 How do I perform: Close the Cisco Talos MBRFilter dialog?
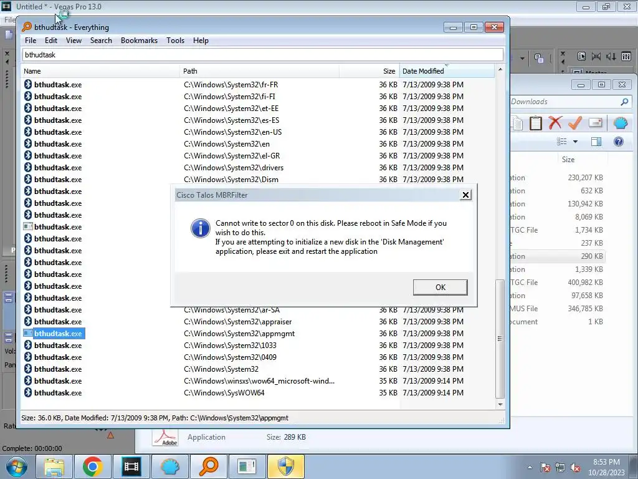465,195
